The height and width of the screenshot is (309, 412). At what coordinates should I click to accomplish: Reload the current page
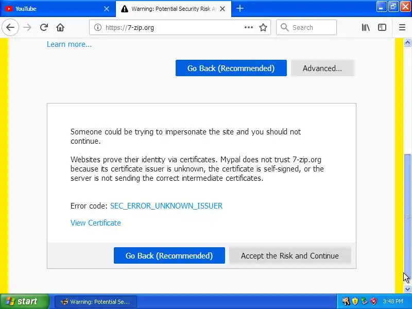tap(44, 27)
